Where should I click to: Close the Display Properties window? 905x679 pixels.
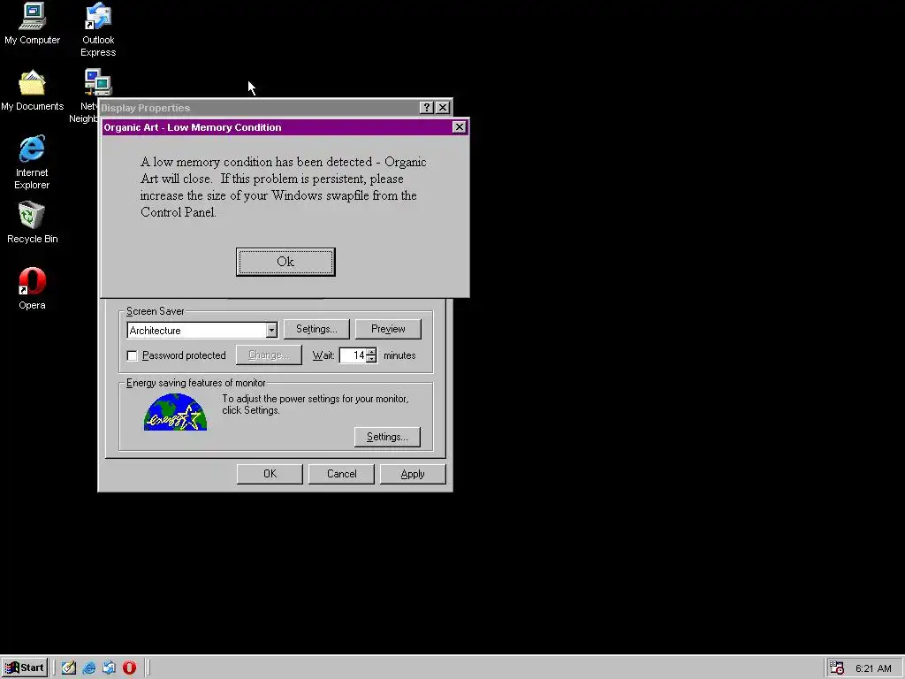tap(443, 107)
